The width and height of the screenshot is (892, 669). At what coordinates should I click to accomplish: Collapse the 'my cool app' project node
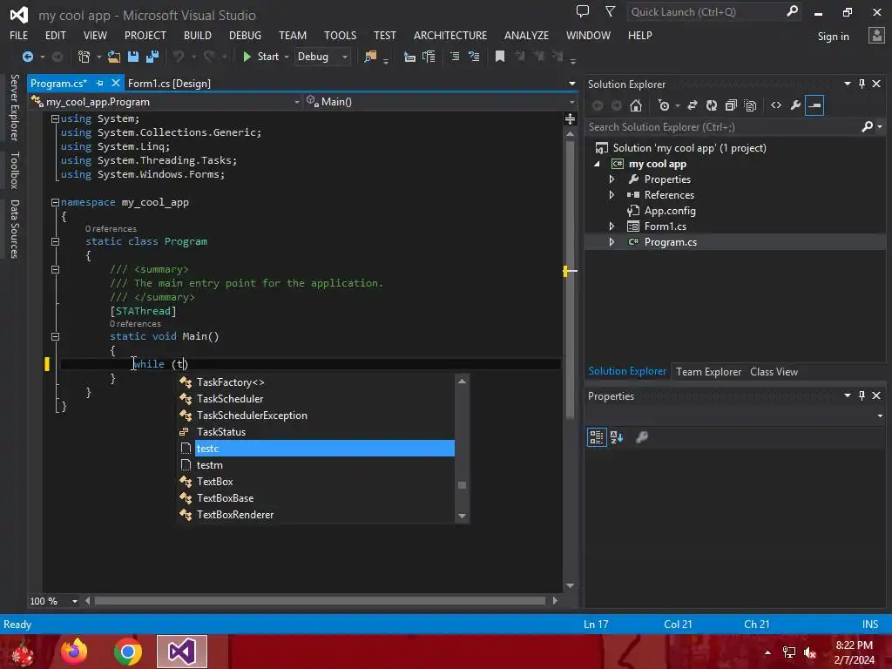(597, 164)
